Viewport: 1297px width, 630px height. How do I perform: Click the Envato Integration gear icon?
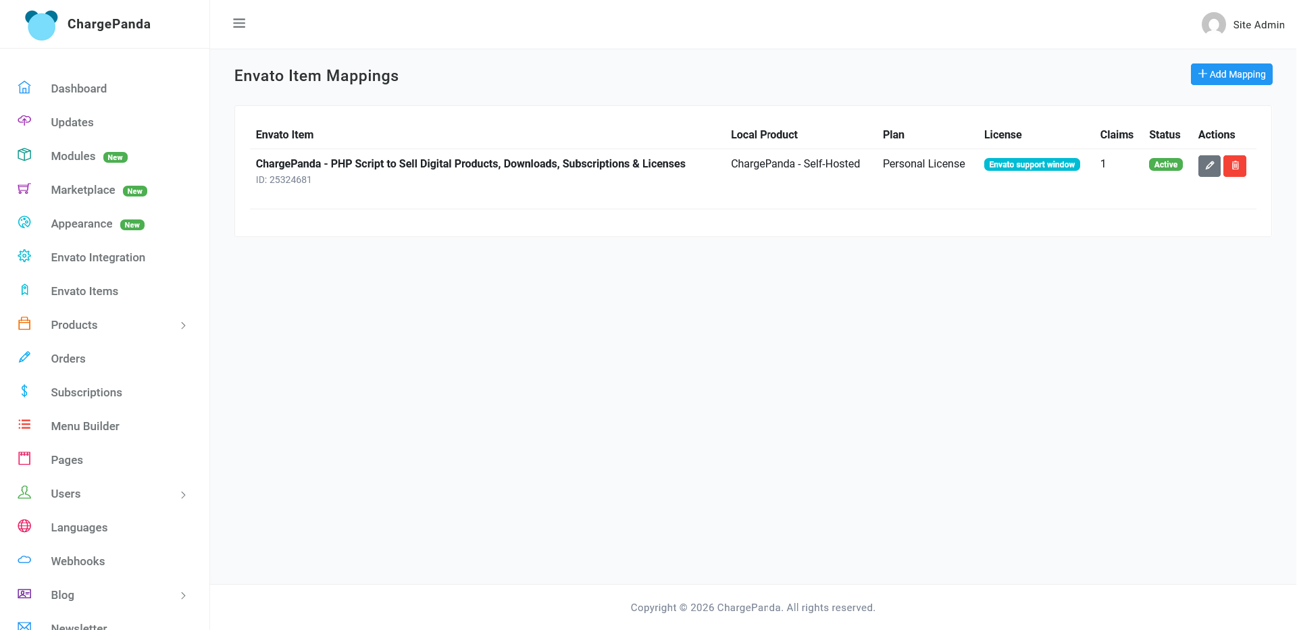[24, 256]
